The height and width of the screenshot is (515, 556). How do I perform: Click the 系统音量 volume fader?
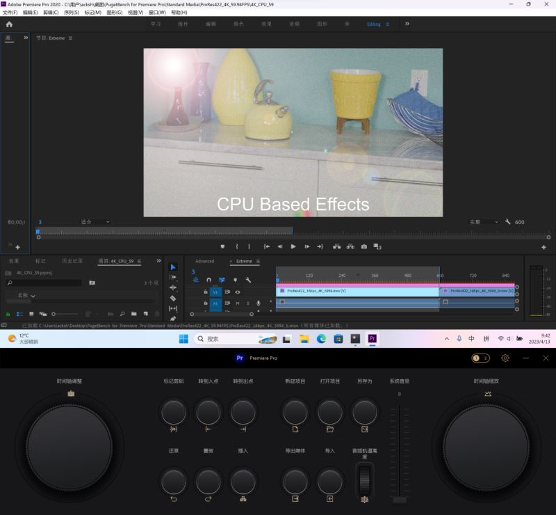tap(400, 500)
